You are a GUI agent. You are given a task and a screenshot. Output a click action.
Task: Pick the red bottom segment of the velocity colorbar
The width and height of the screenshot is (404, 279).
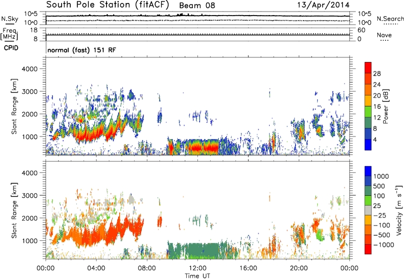[368, 249]
